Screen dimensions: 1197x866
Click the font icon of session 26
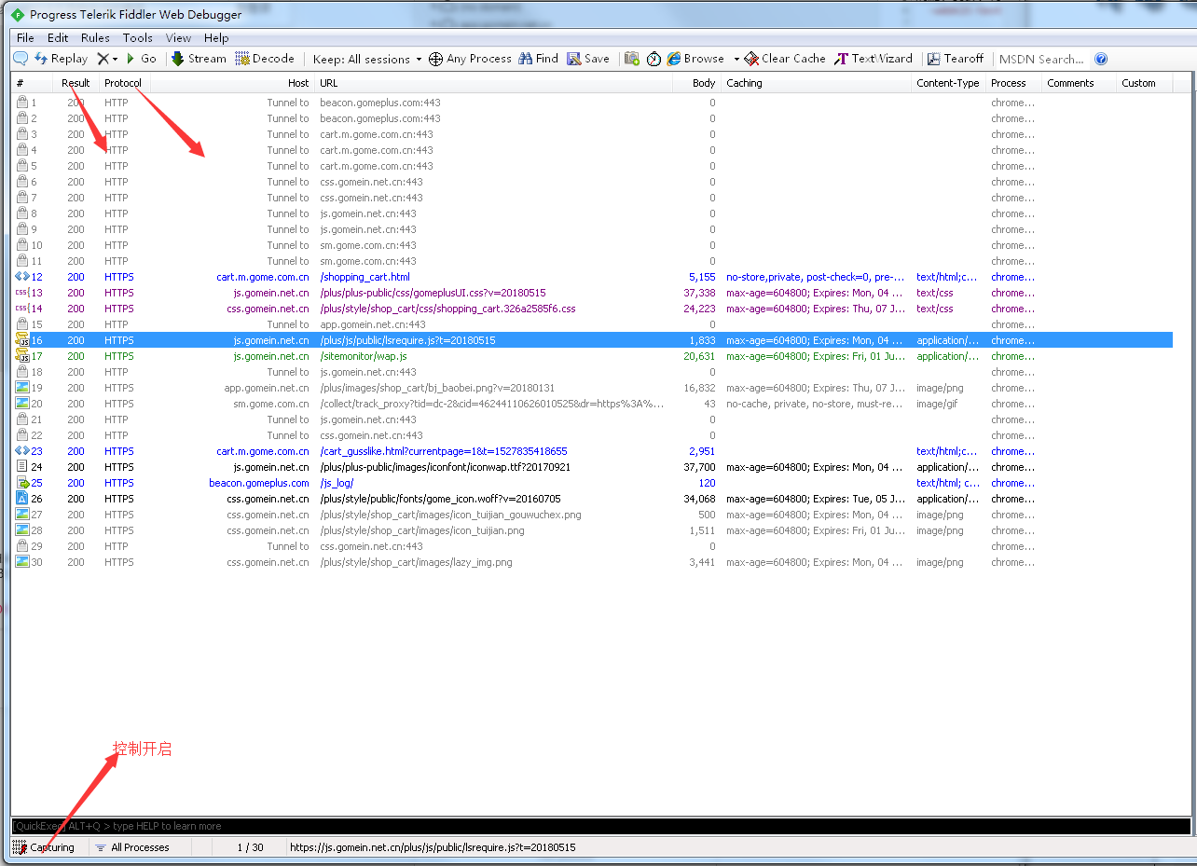(21, 499)
